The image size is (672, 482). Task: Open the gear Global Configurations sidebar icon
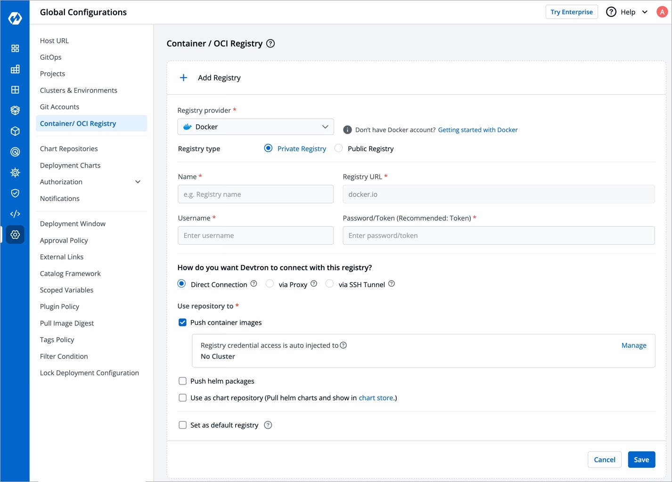[15, 234]
